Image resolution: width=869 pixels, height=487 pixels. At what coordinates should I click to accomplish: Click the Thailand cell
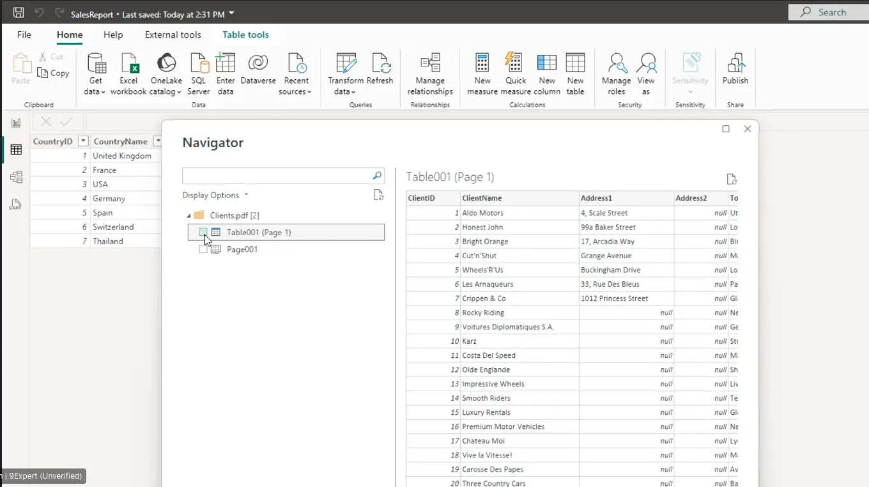(x=125, y=241)
